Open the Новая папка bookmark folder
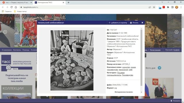184x103 pixels. pos(20,11)
